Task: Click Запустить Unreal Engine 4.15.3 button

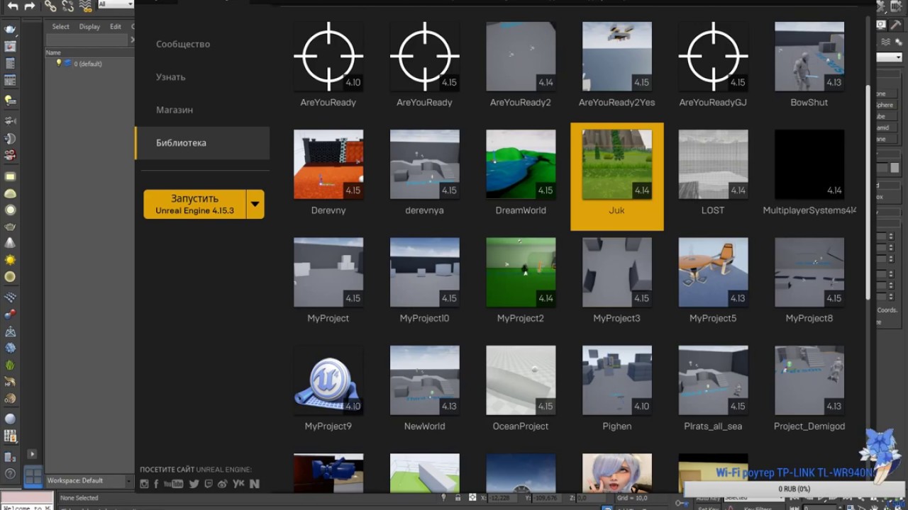Action: [194, 204]
